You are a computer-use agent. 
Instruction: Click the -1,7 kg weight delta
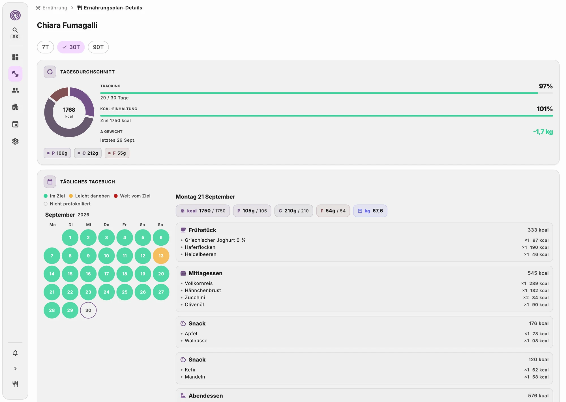tap(543, 132)
